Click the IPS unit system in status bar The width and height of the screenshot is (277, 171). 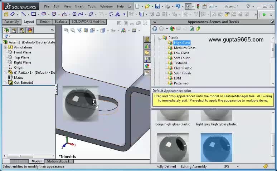point(227,166)
